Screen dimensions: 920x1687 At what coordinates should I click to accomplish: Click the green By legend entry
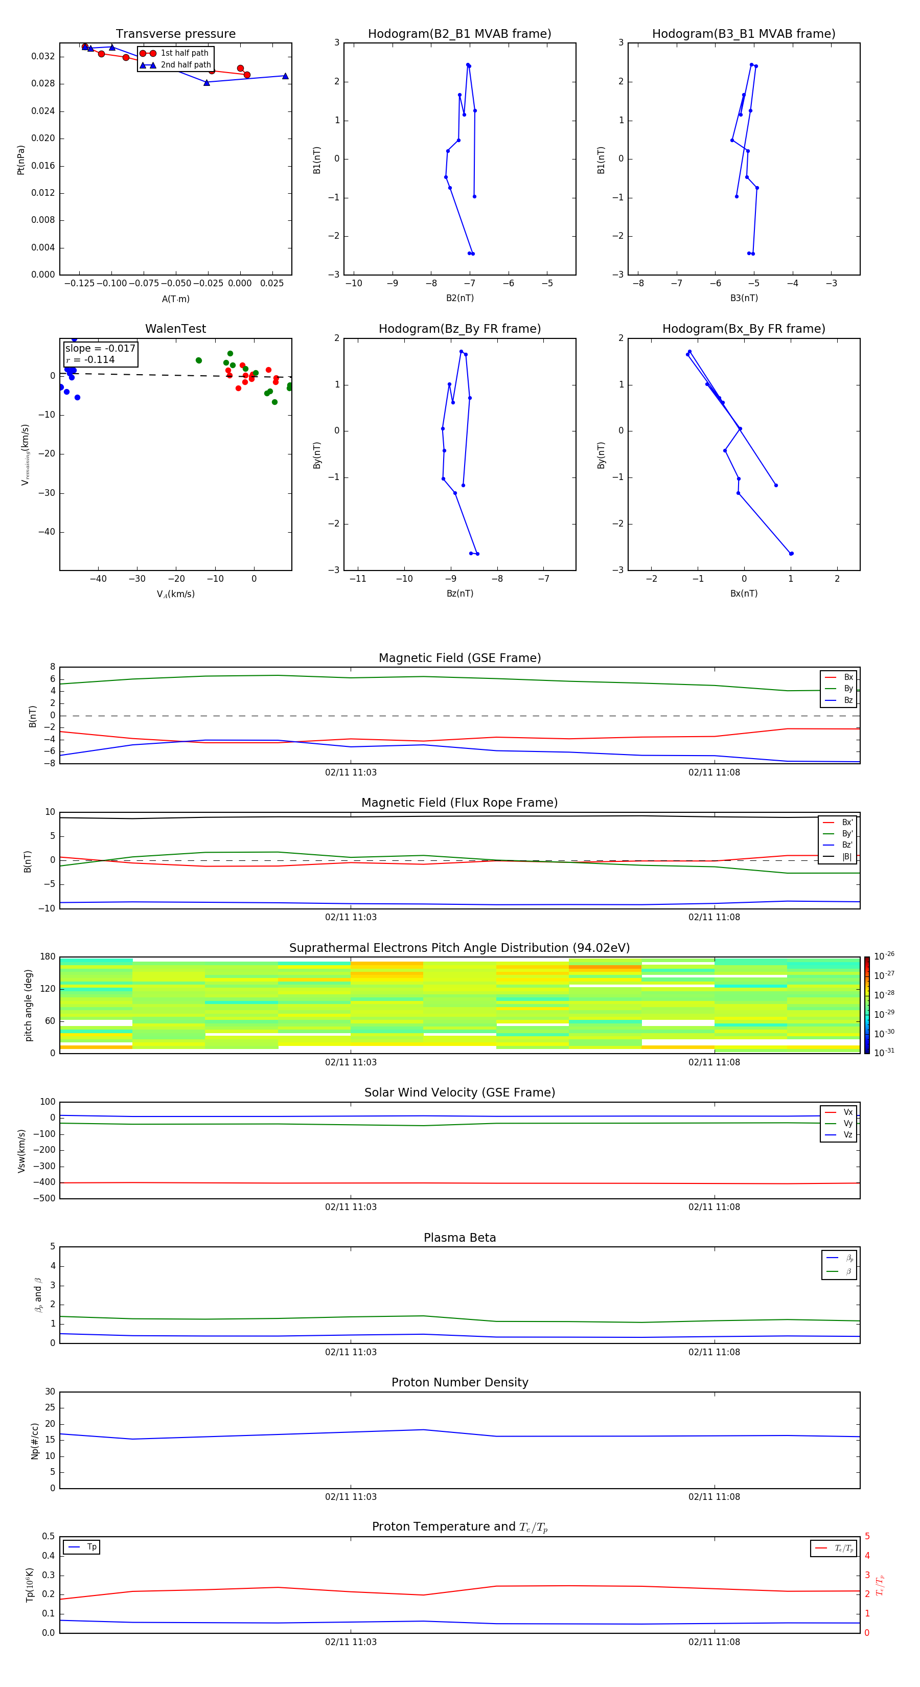click(839, 688)
